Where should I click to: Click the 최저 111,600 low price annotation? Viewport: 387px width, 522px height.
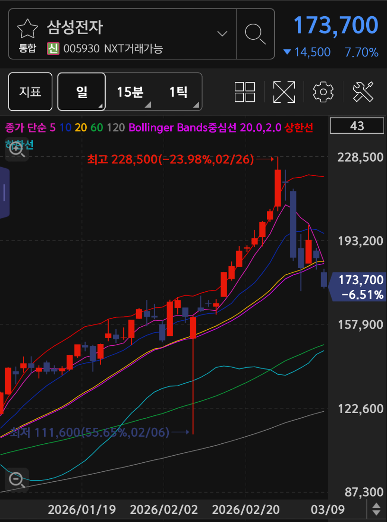(89, 432)
